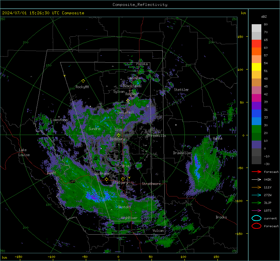Click the Strathmore city label
This screenshot has width=280, height=261.
point(151,184)
